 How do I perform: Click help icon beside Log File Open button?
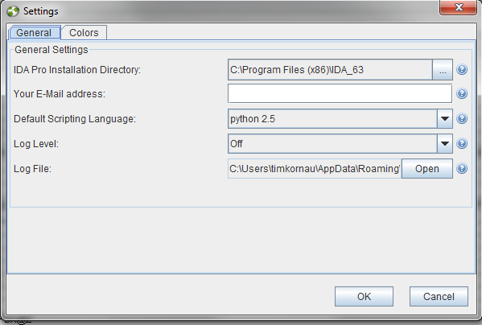[462, 168]
